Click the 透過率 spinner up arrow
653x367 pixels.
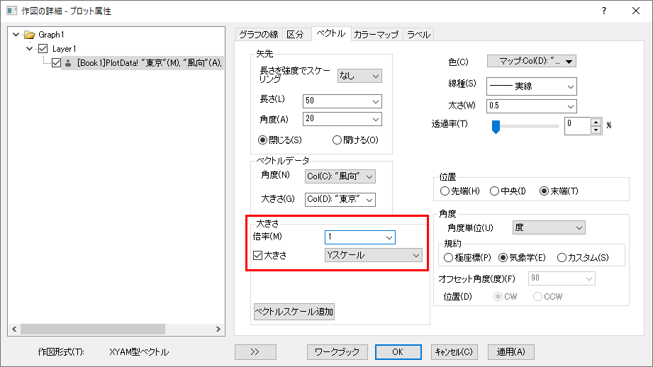tap(596, 122)
